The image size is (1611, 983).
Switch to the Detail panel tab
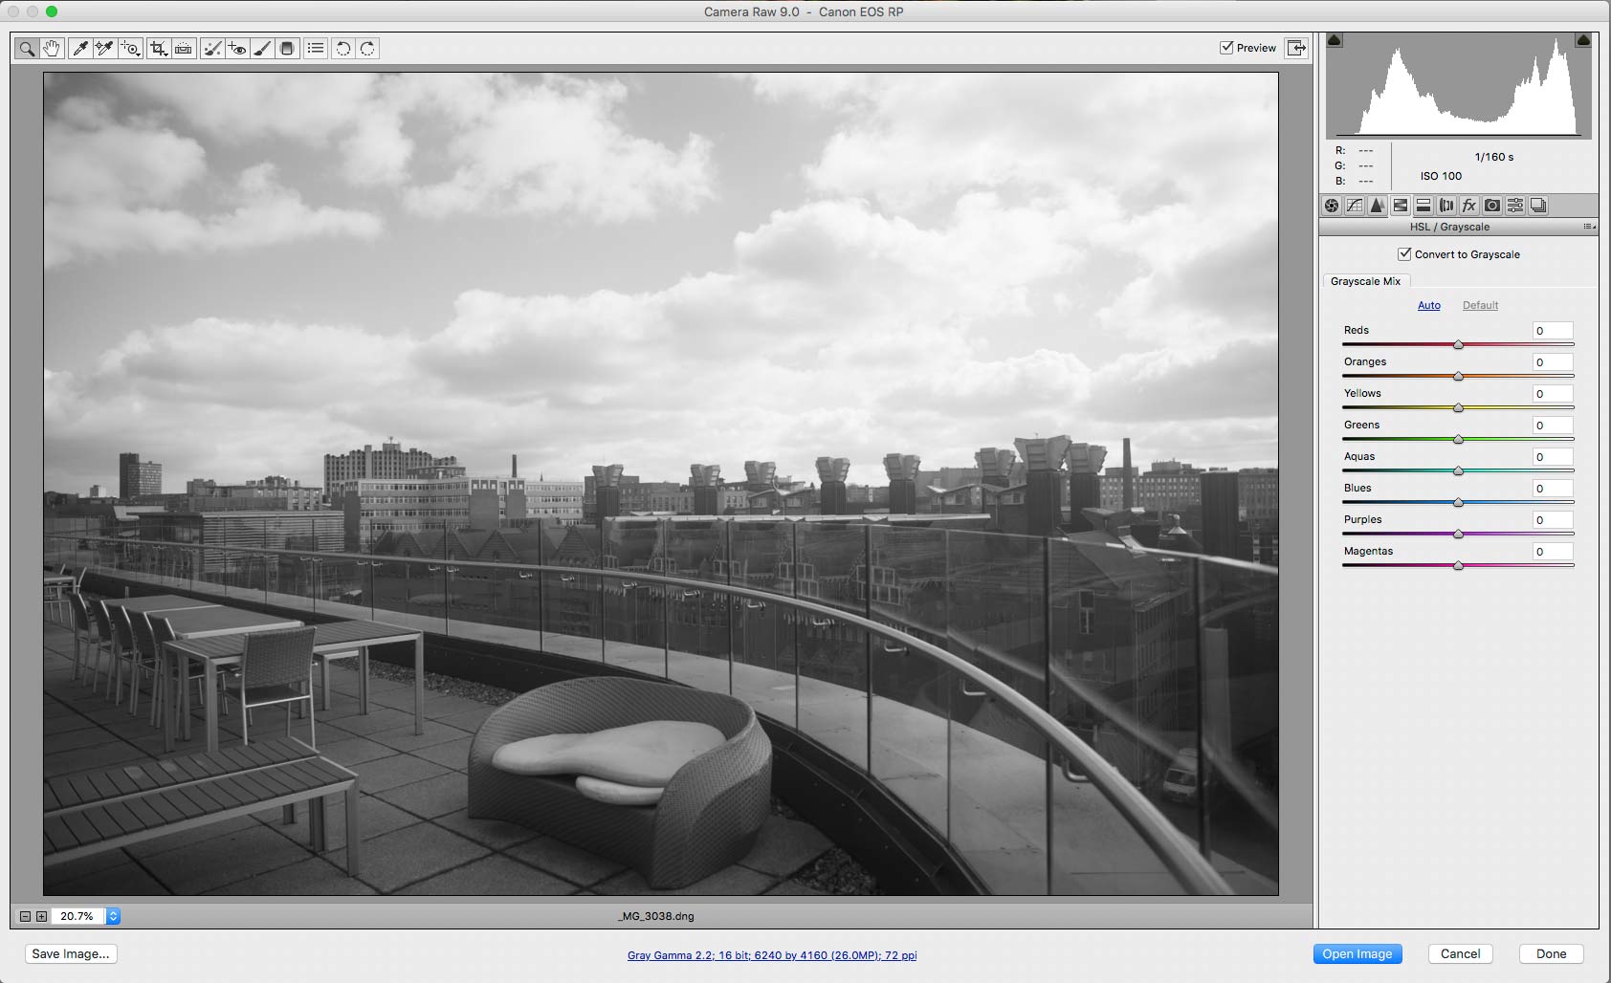[x=1378, y=206]
